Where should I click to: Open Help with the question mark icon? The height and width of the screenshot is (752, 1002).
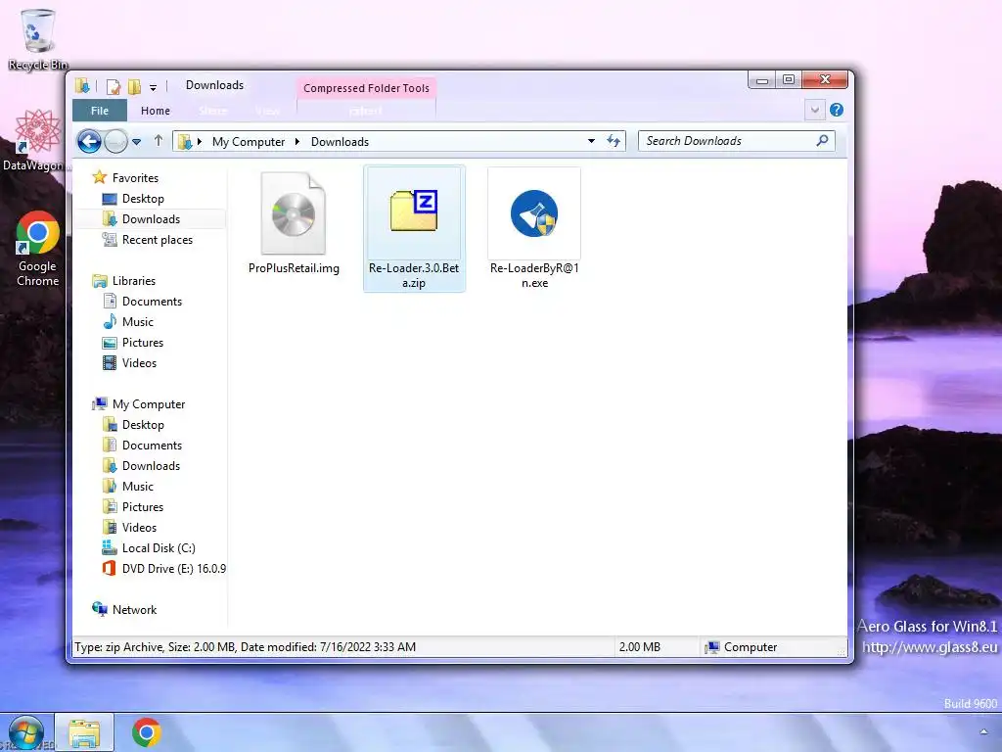pos(837,110)
